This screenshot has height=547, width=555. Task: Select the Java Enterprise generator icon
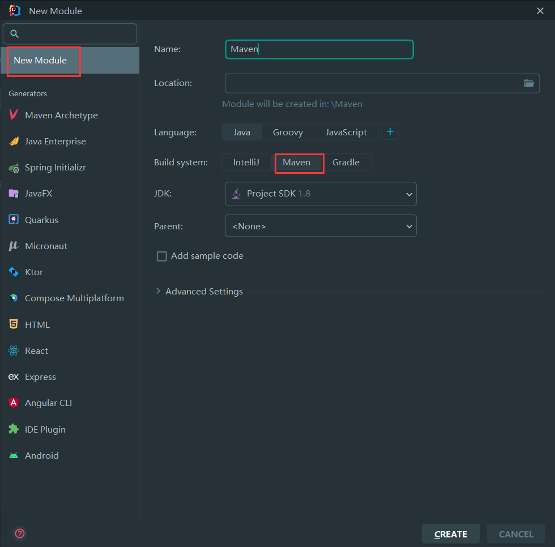pyautogui.click(x=14, y=142)
